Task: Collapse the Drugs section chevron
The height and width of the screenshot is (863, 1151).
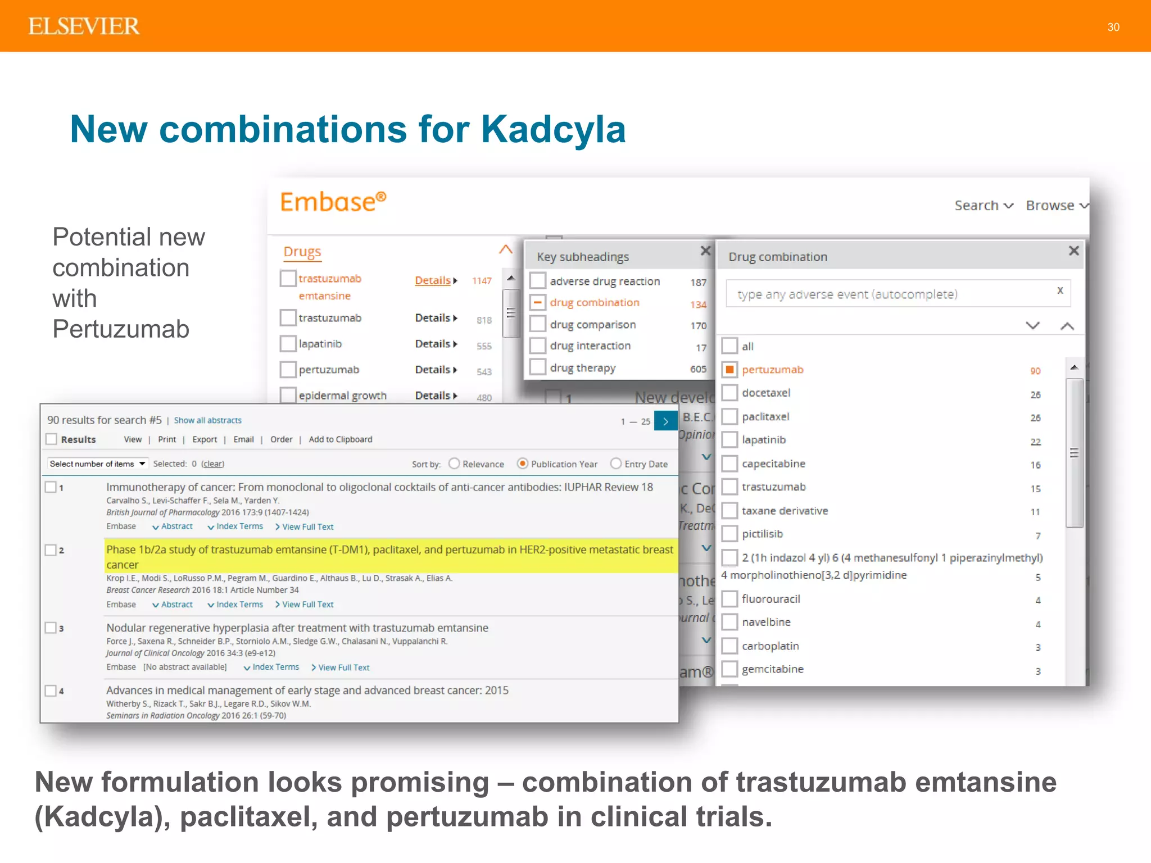Action: pyautogui.click(x=506, y=249)
